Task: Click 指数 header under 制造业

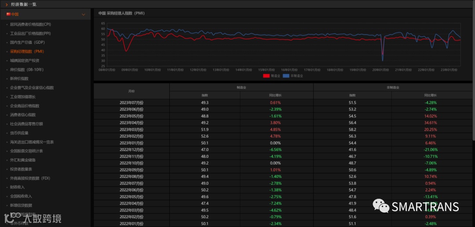Action: click(x=205, y=95)
